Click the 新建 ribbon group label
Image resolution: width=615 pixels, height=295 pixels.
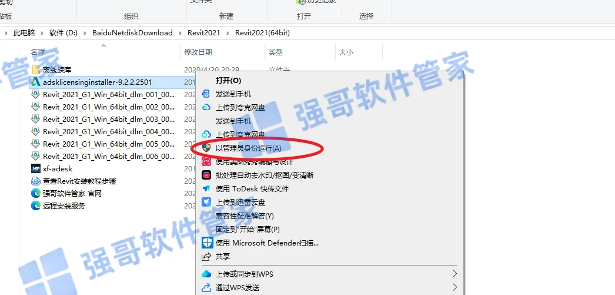[x=226, y=16]
